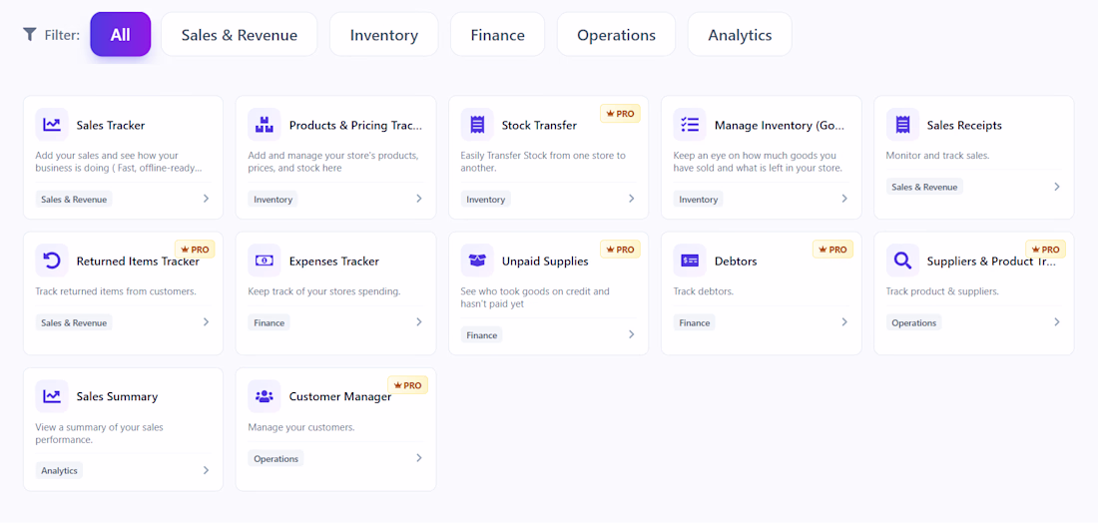Click the Sales Tracker chart icon
The image size is (1098, 530).
pyautogui.click(x=52, y=125)
